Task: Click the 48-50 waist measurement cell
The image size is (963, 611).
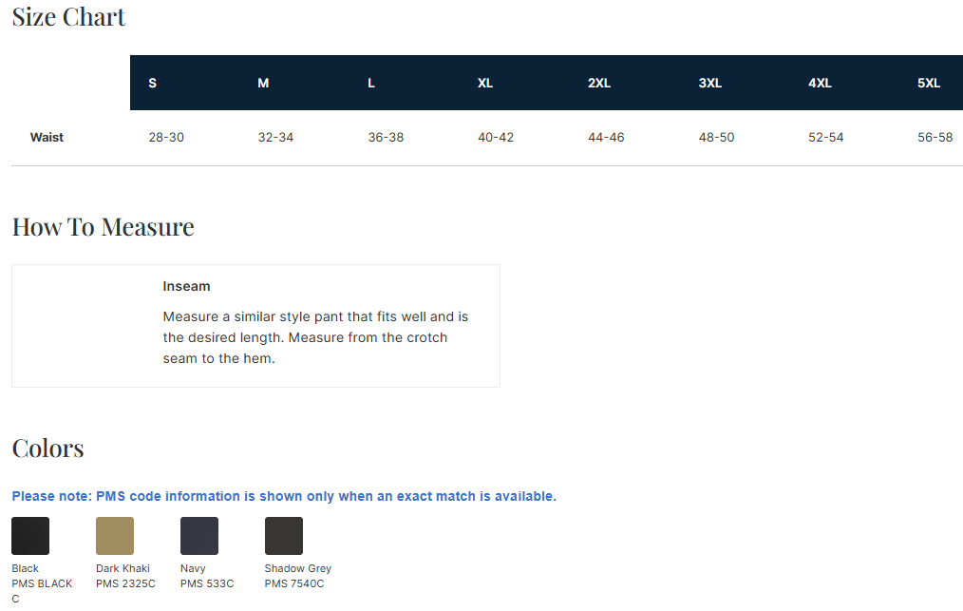Action: coord(716,138)
